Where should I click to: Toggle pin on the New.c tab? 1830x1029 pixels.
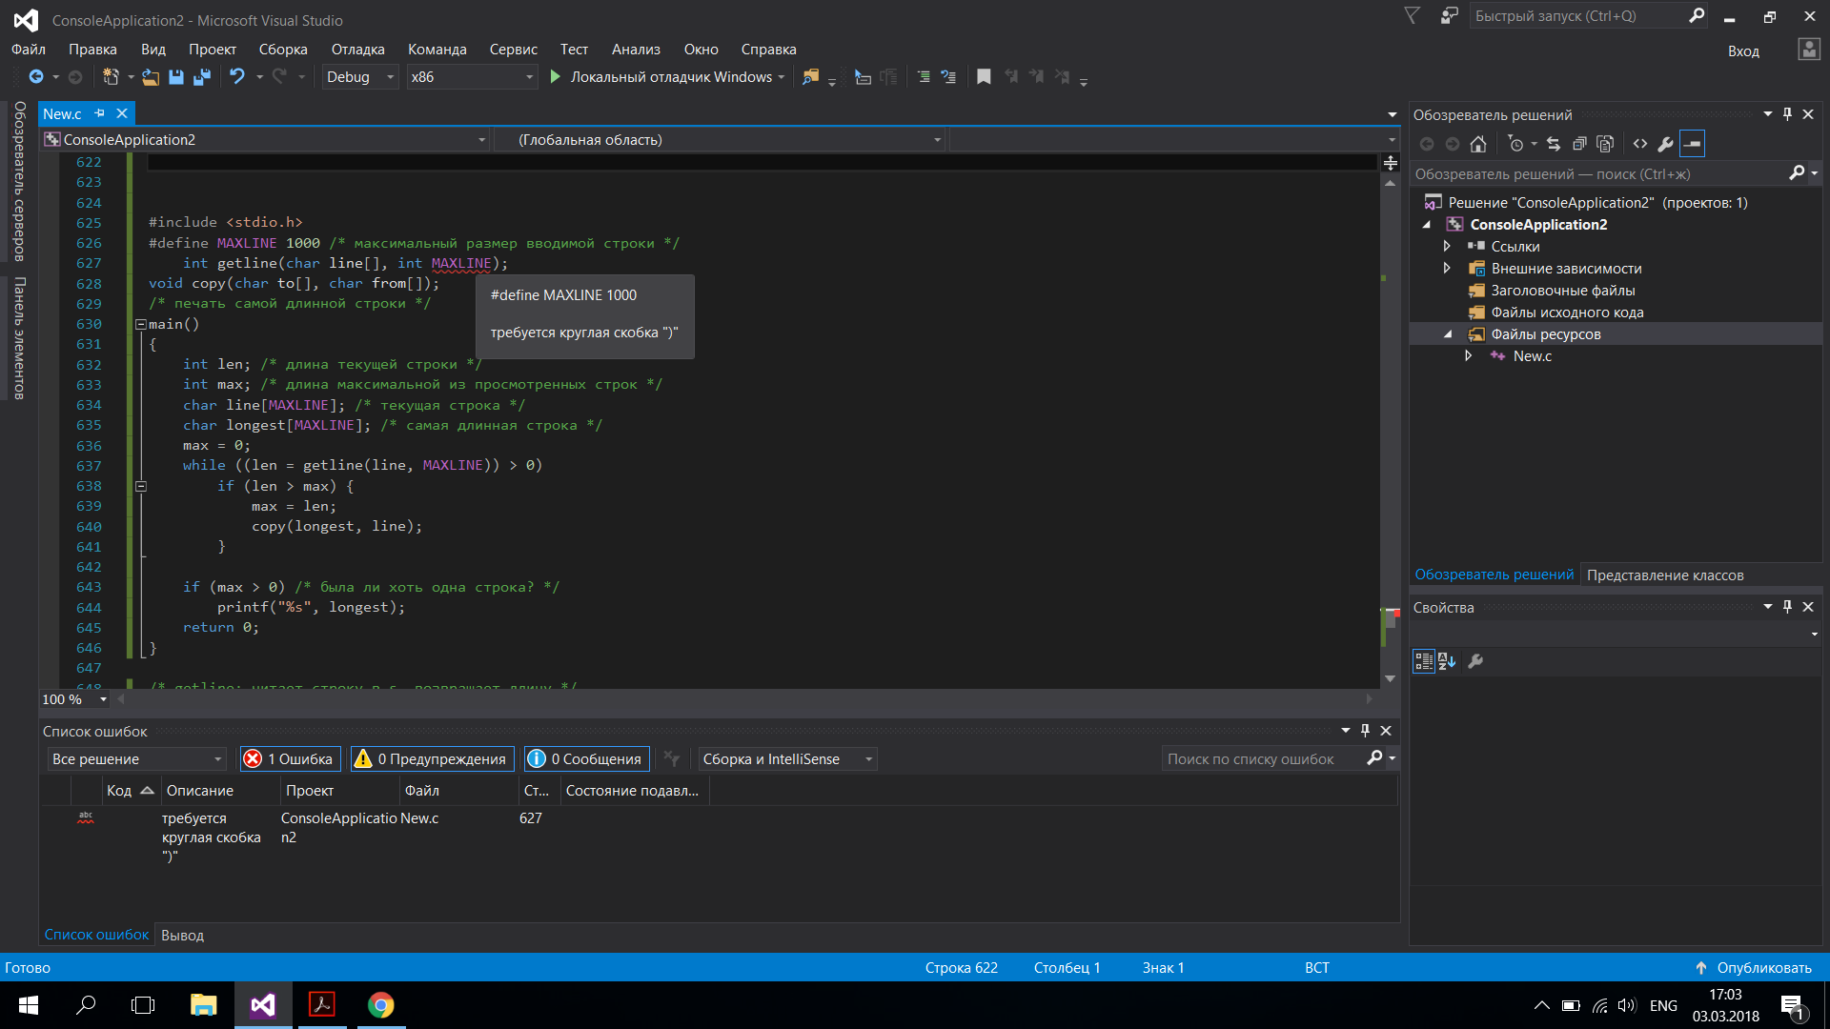click(100, 113)
